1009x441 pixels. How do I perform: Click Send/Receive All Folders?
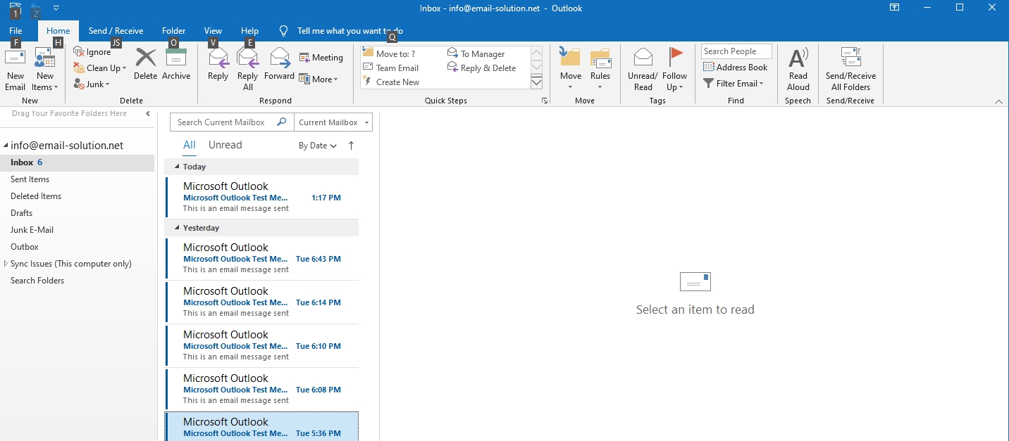(850, 70)
